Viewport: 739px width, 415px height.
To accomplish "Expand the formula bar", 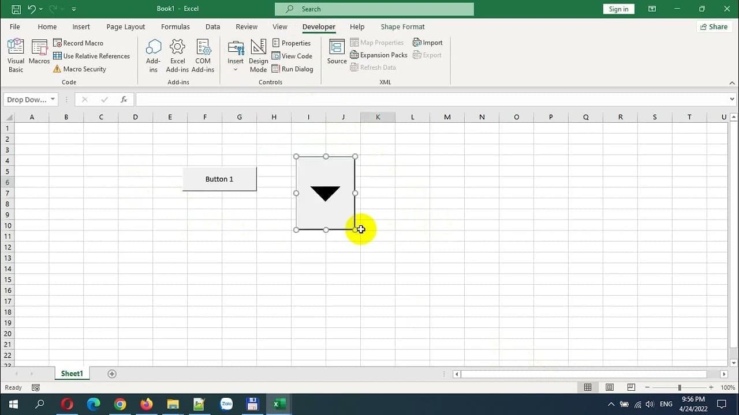I will point(732,100).
